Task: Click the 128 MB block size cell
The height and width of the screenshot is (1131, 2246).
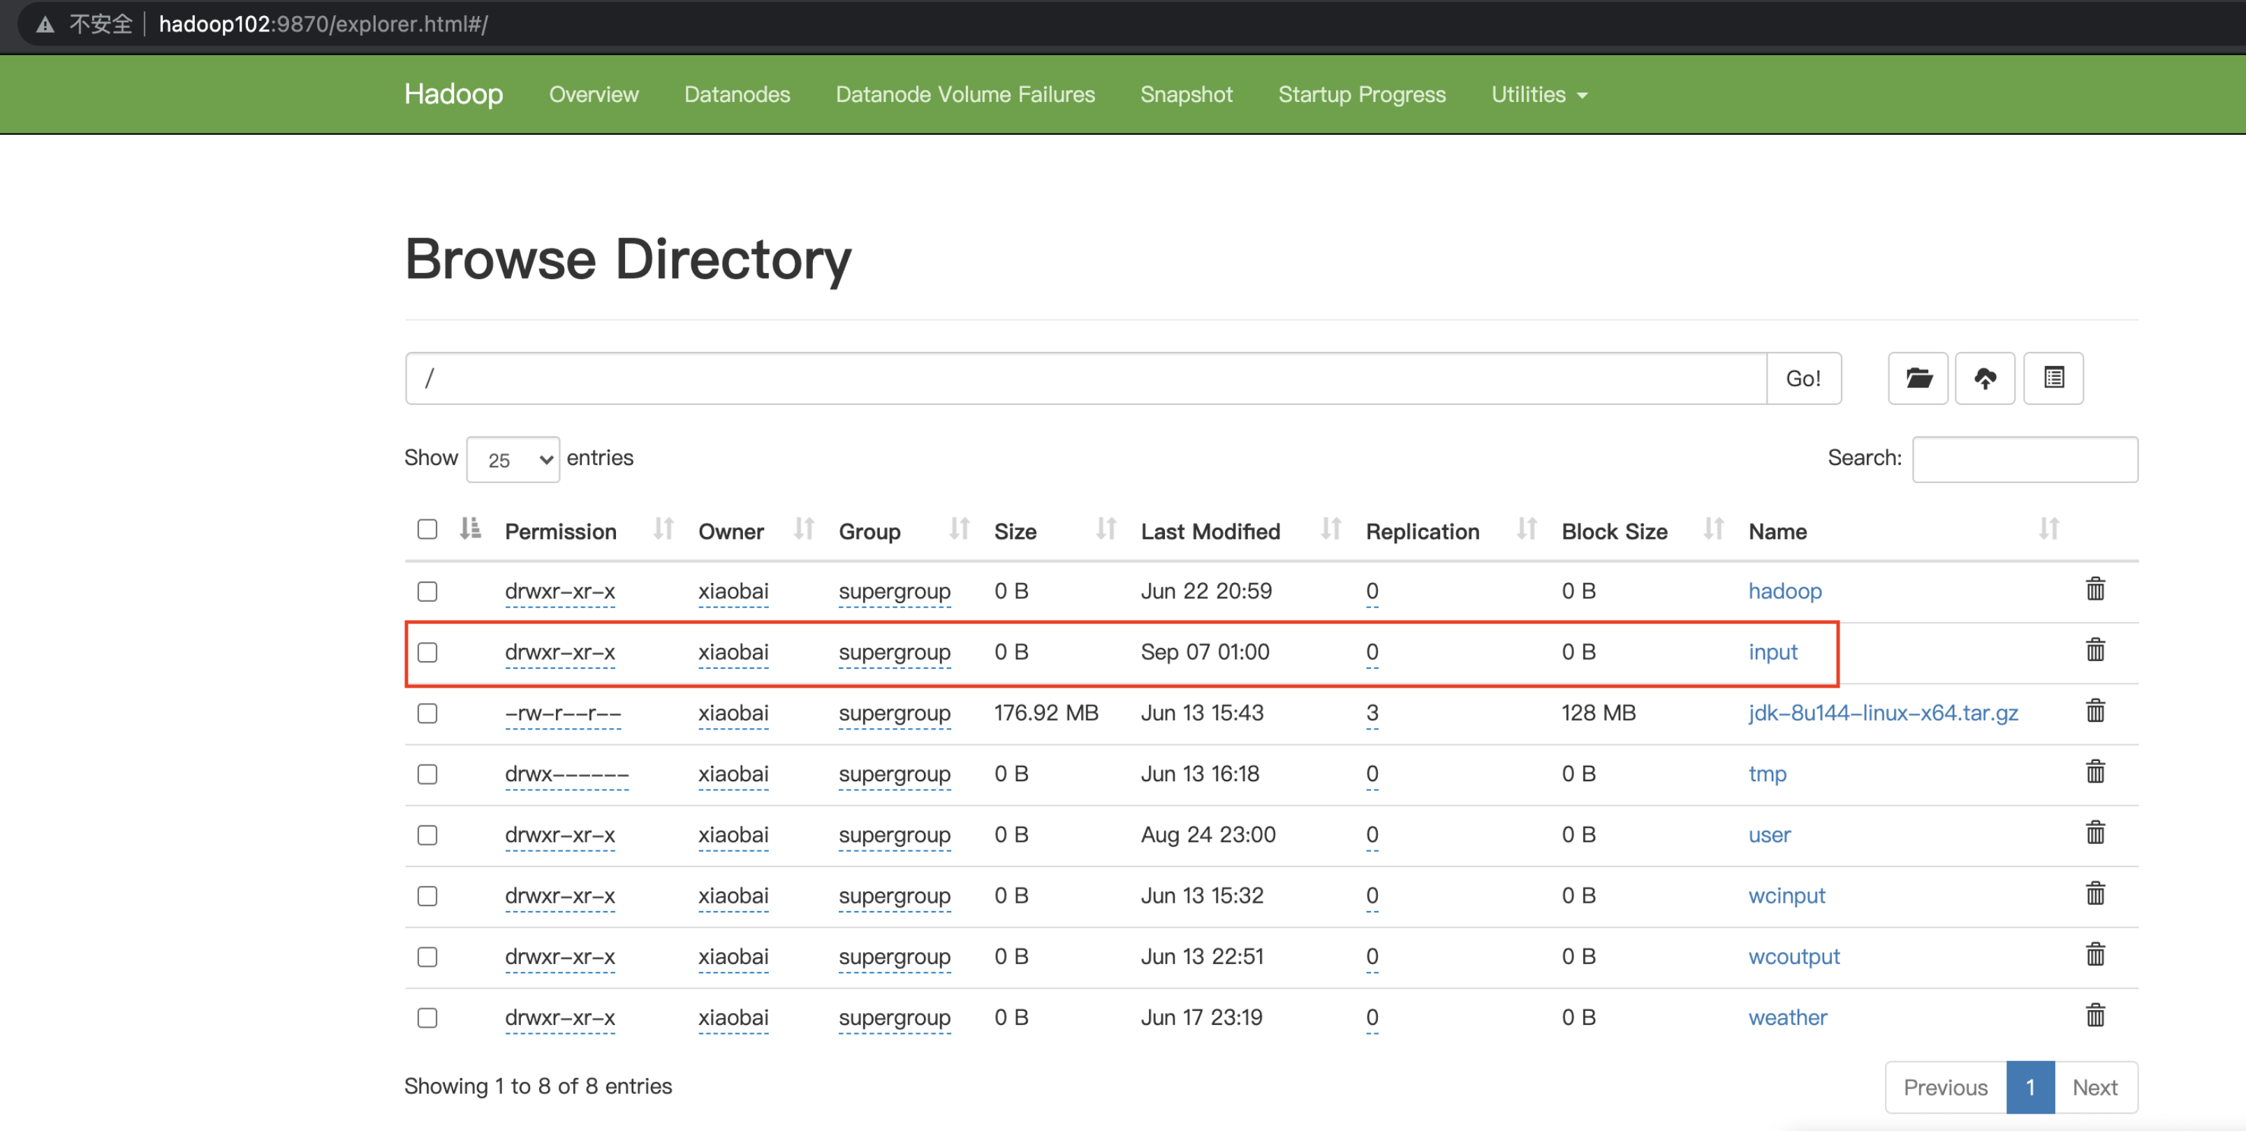Action: tap(1598, 713)
